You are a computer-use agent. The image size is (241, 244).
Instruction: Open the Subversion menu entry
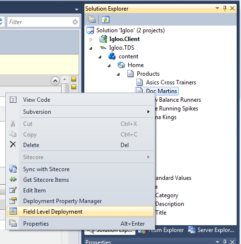[x=80, y=112]
